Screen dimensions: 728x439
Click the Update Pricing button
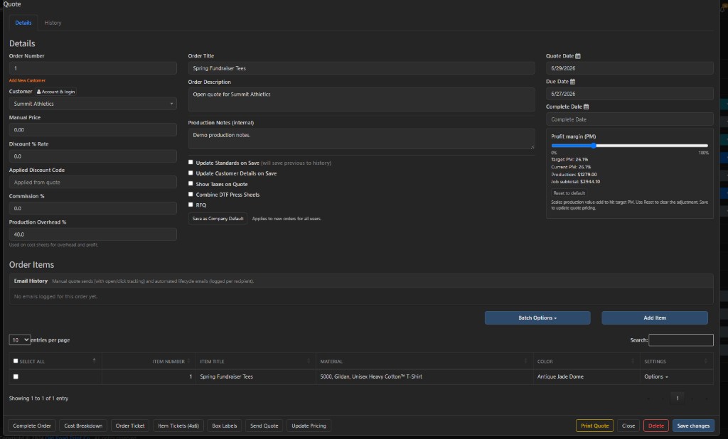point(309,426)
